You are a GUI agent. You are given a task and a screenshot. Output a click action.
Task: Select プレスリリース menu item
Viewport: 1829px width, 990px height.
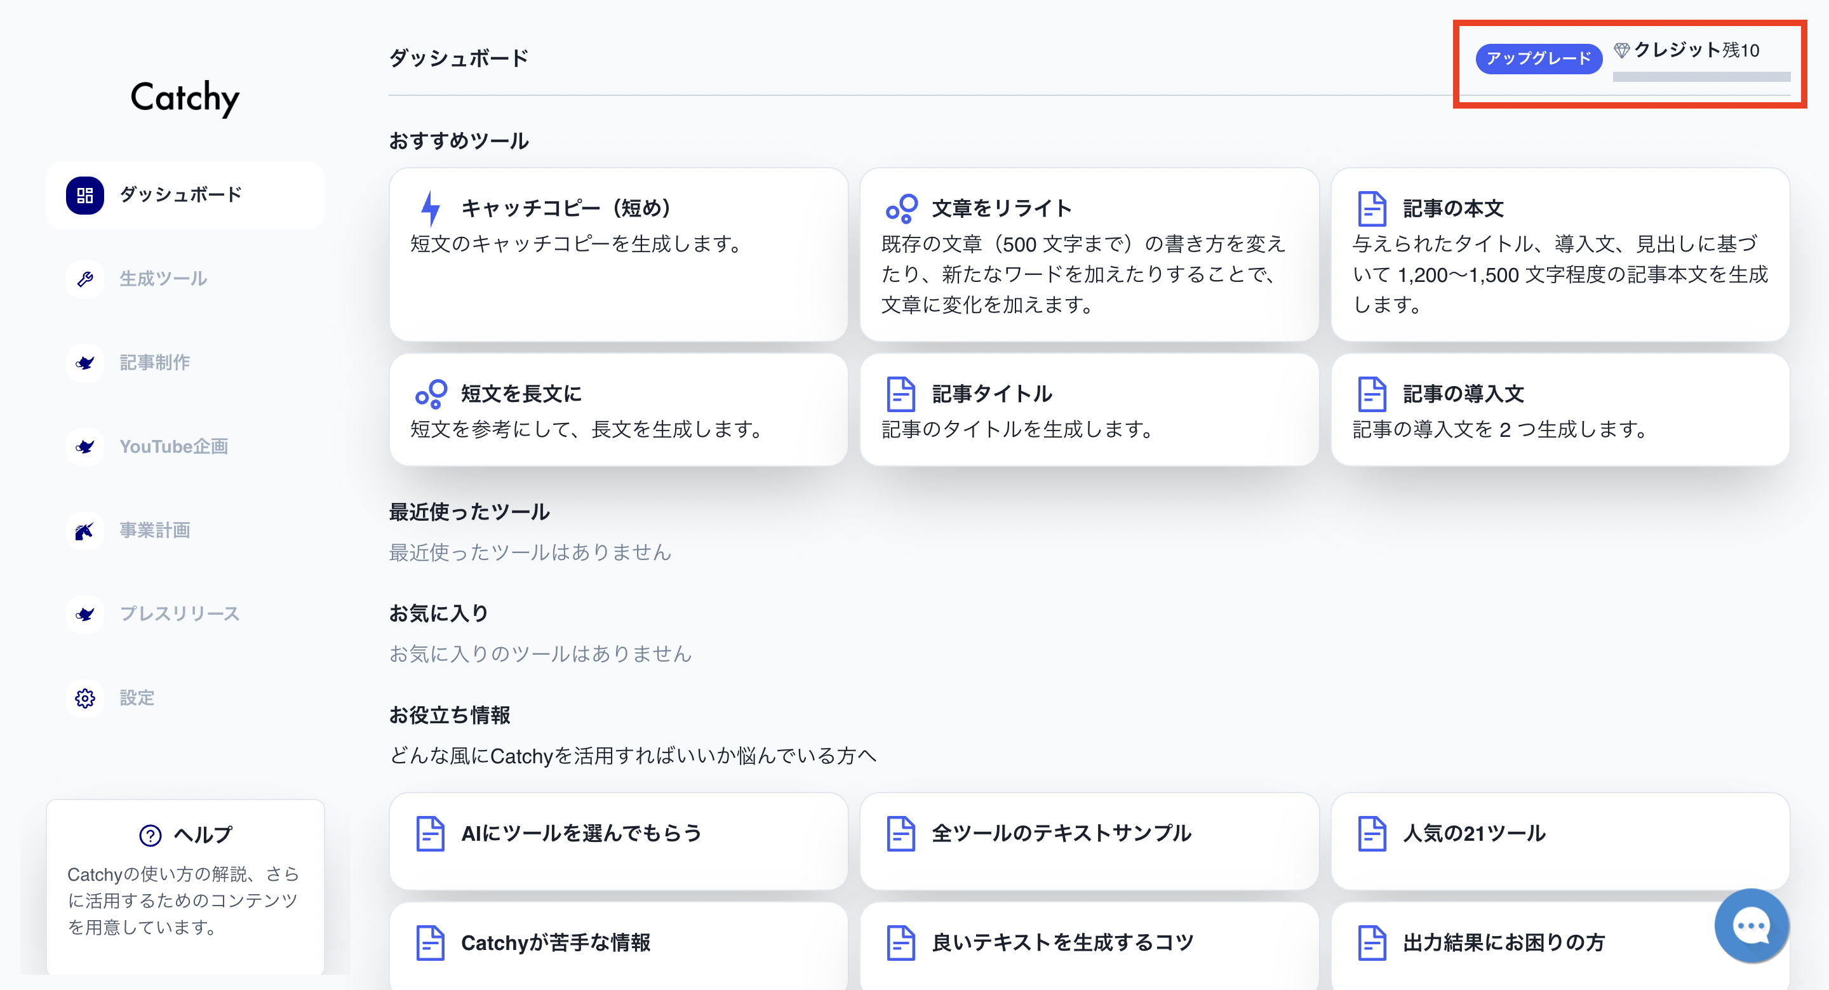[185, 614]
